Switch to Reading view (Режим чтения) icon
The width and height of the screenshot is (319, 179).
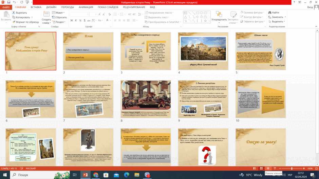(268, 169)
